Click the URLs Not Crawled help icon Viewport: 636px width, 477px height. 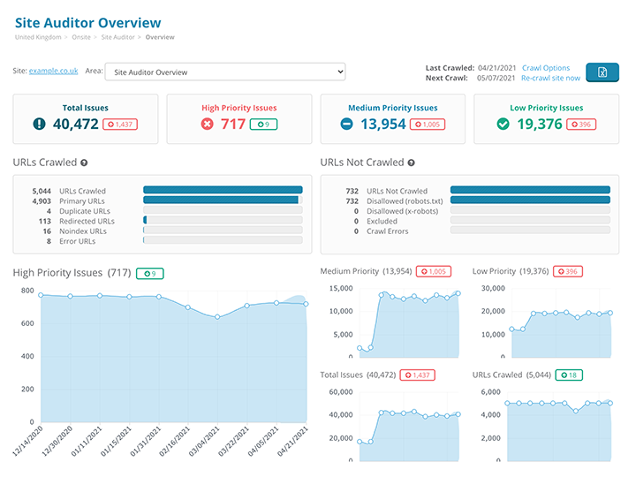tap(412, 163)
